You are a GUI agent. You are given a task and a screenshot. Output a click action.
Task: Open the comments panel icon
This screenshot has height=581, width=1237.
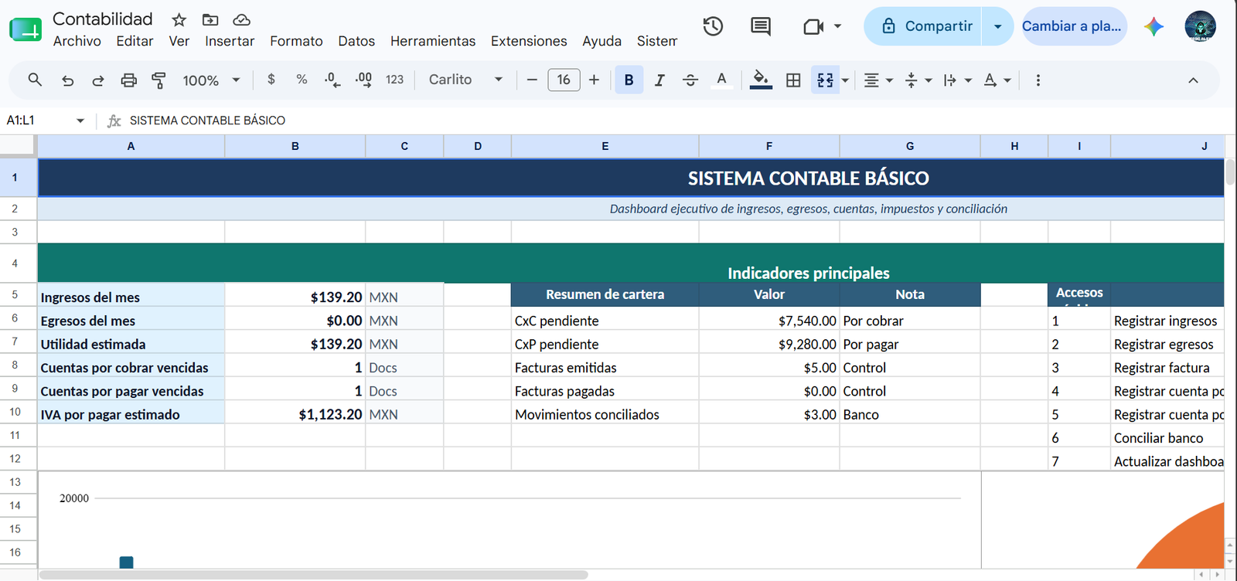point(761,26)
